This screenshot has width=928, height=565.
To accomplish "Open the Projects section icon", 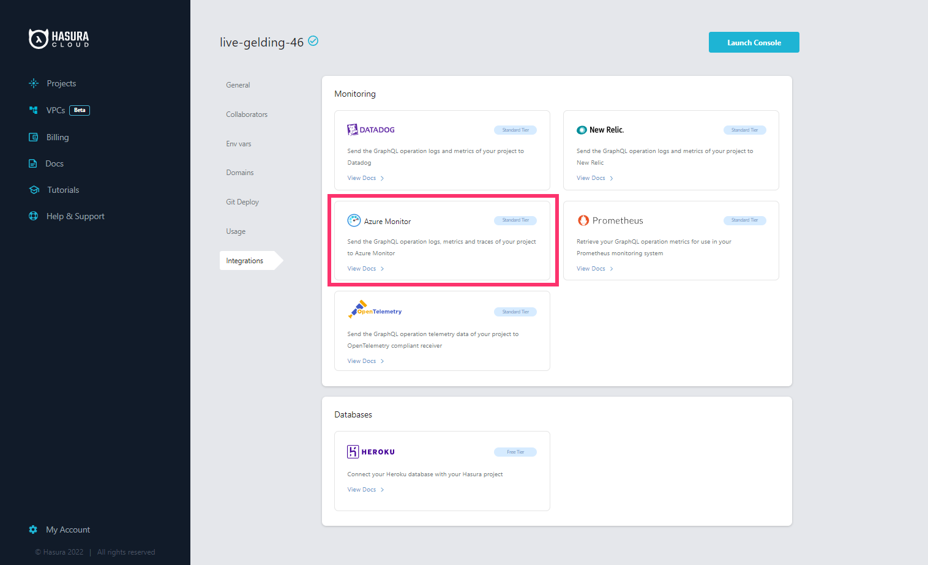I will pos(33,83).
